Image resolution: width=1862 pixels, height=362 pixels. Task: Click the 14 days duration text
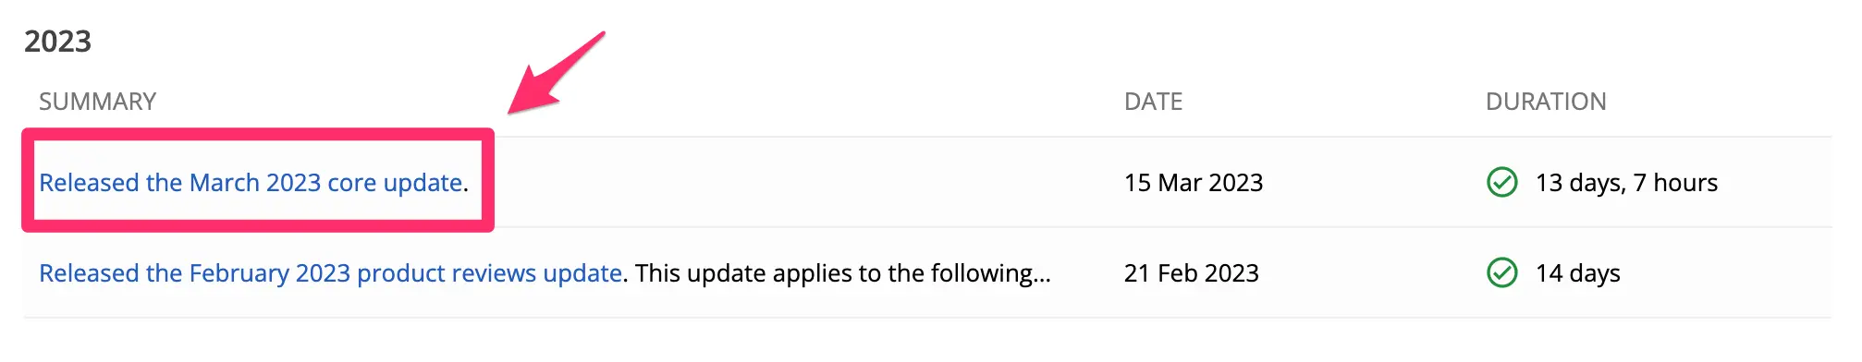click(x=1578, y=273)
